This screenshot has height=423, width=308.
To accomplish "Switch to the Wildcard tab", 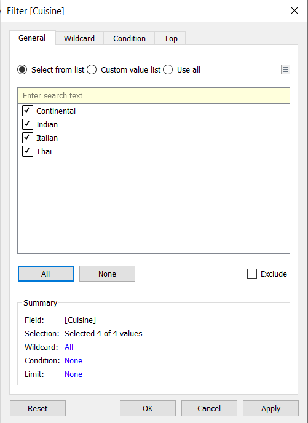I will pyautogui.click(x=79, y=38).
